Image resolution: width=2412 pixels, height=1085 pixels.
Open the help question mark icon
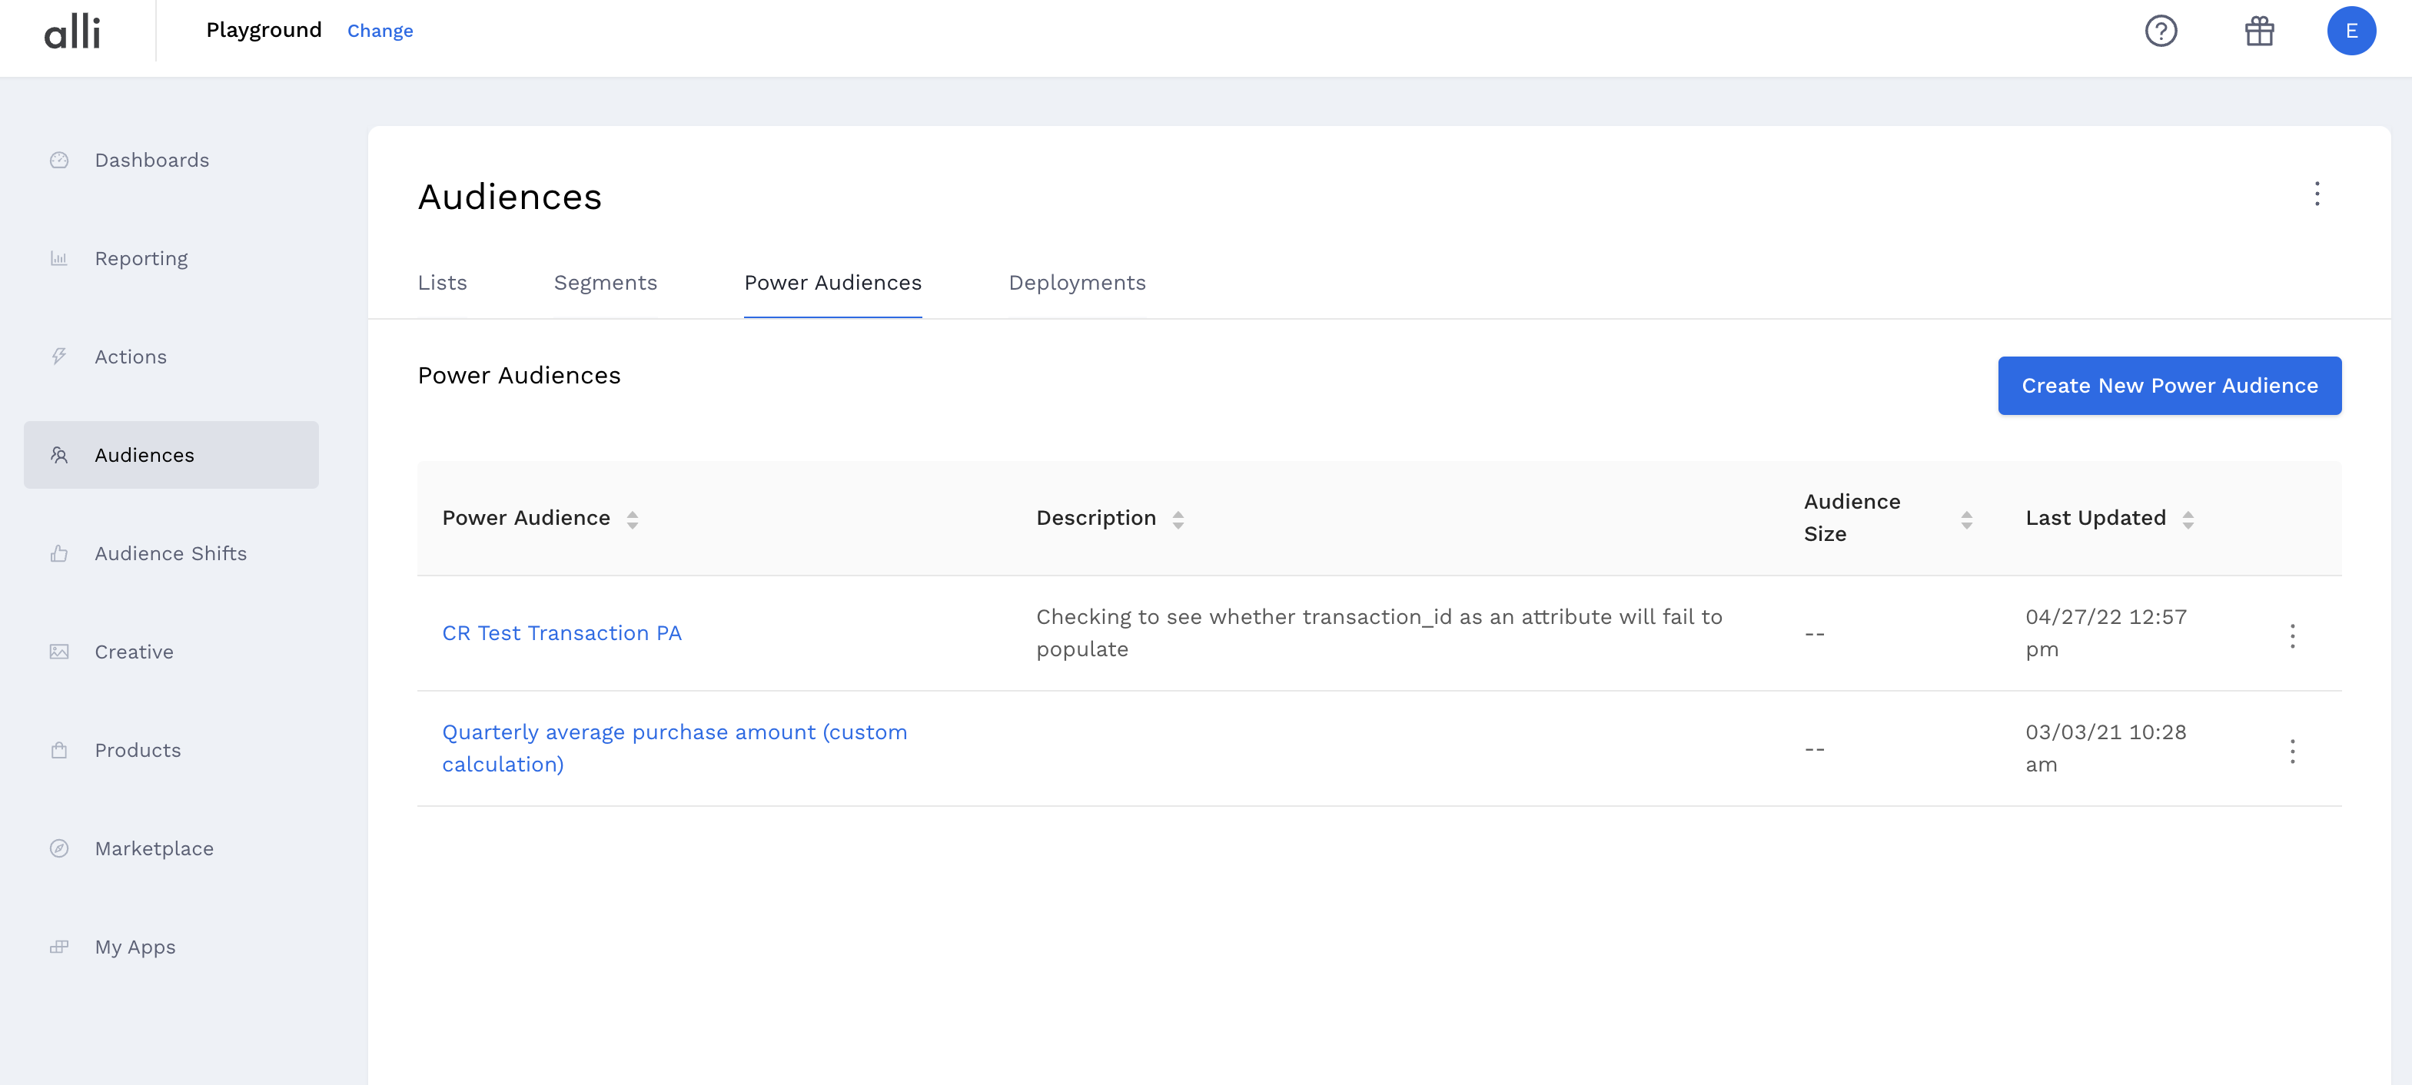[2160, 31]
